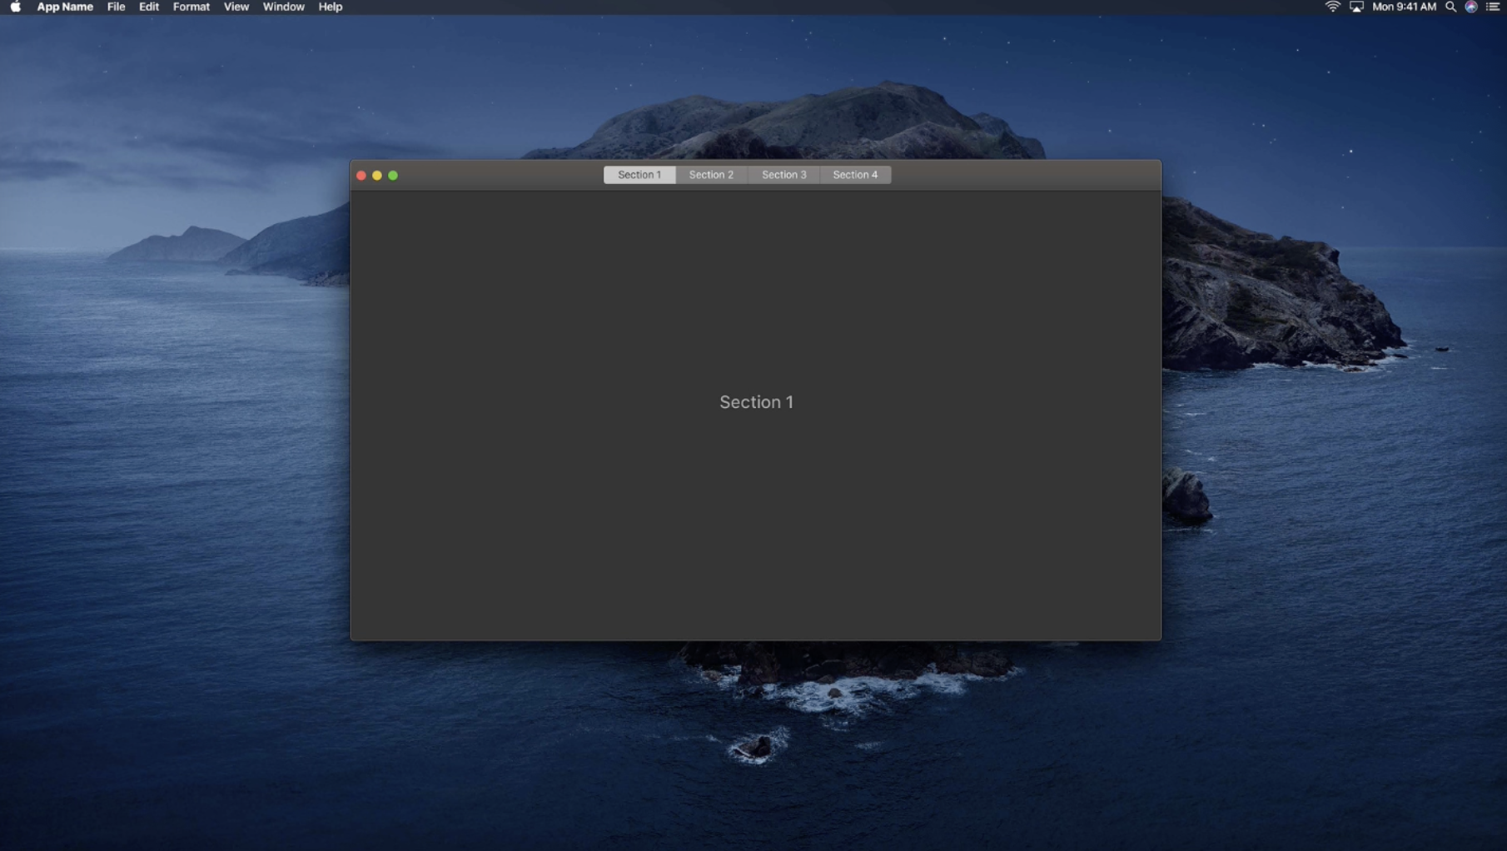Image resolution: width=1507 pixels, height=851 pixels.
Task: Open the Edit menu
Action: 149,7
